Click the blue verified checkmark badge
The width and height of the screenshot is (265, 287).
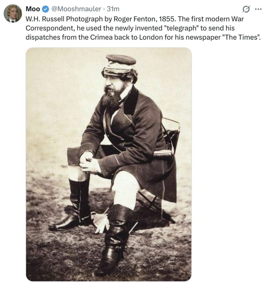pyautogui.click(x=46, y=9)
